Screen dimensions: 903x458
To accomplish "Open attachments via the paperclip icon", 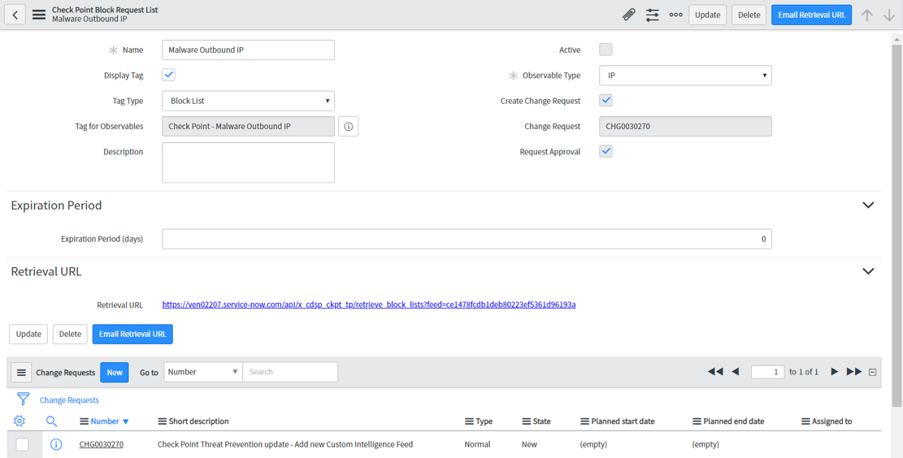I will tap(629, 15).
